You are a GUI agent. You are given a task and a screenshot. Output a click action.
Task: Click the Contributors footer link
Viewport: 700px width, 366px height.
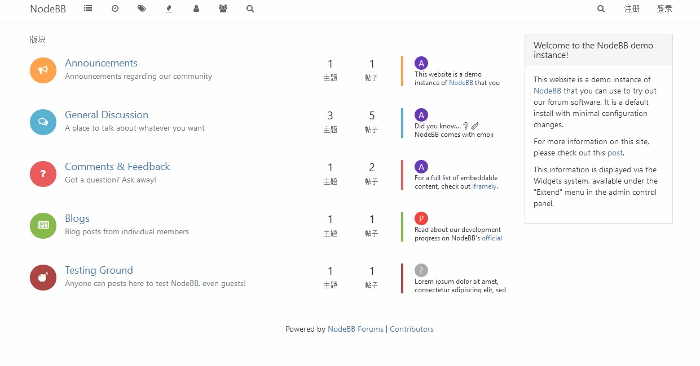click(x=412, y=329)
